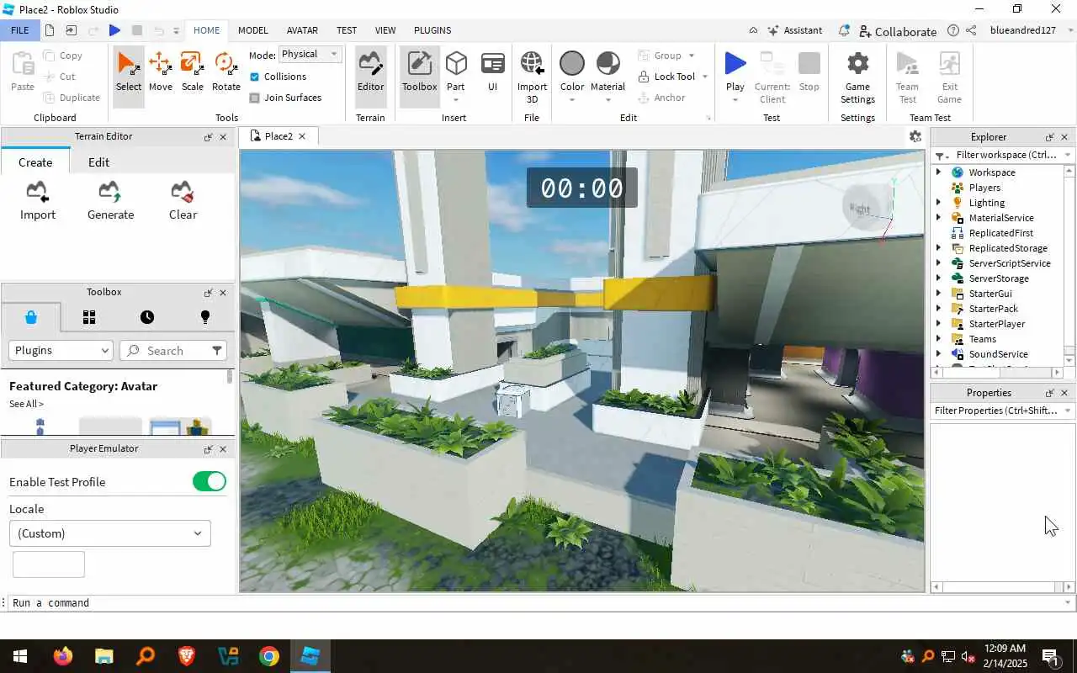Click the Explorer filter funnel icon

tap(941, 156)
